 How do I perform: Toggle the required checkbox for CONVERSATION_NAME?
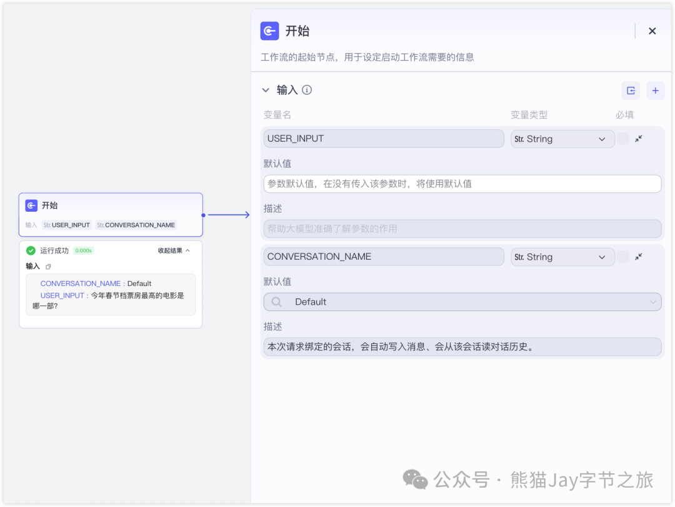pyautogui.click(x=622, y=257)
